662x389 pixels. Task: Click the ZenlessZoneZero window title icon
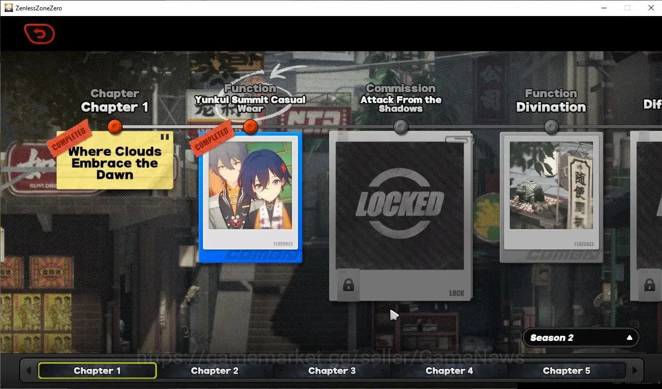8,8
